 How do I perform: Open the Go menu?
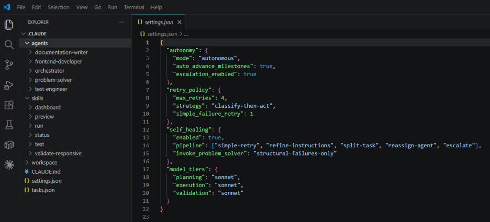(98, 7)
